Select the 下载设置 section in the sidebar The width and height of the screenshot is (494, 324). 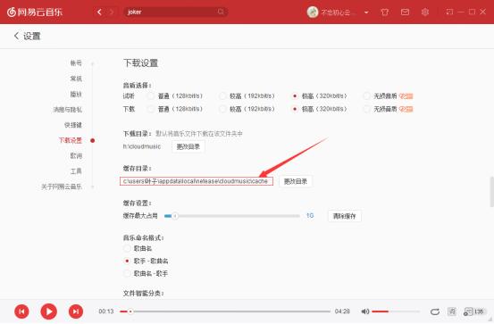pyautogui.click(x=71, y=140)
